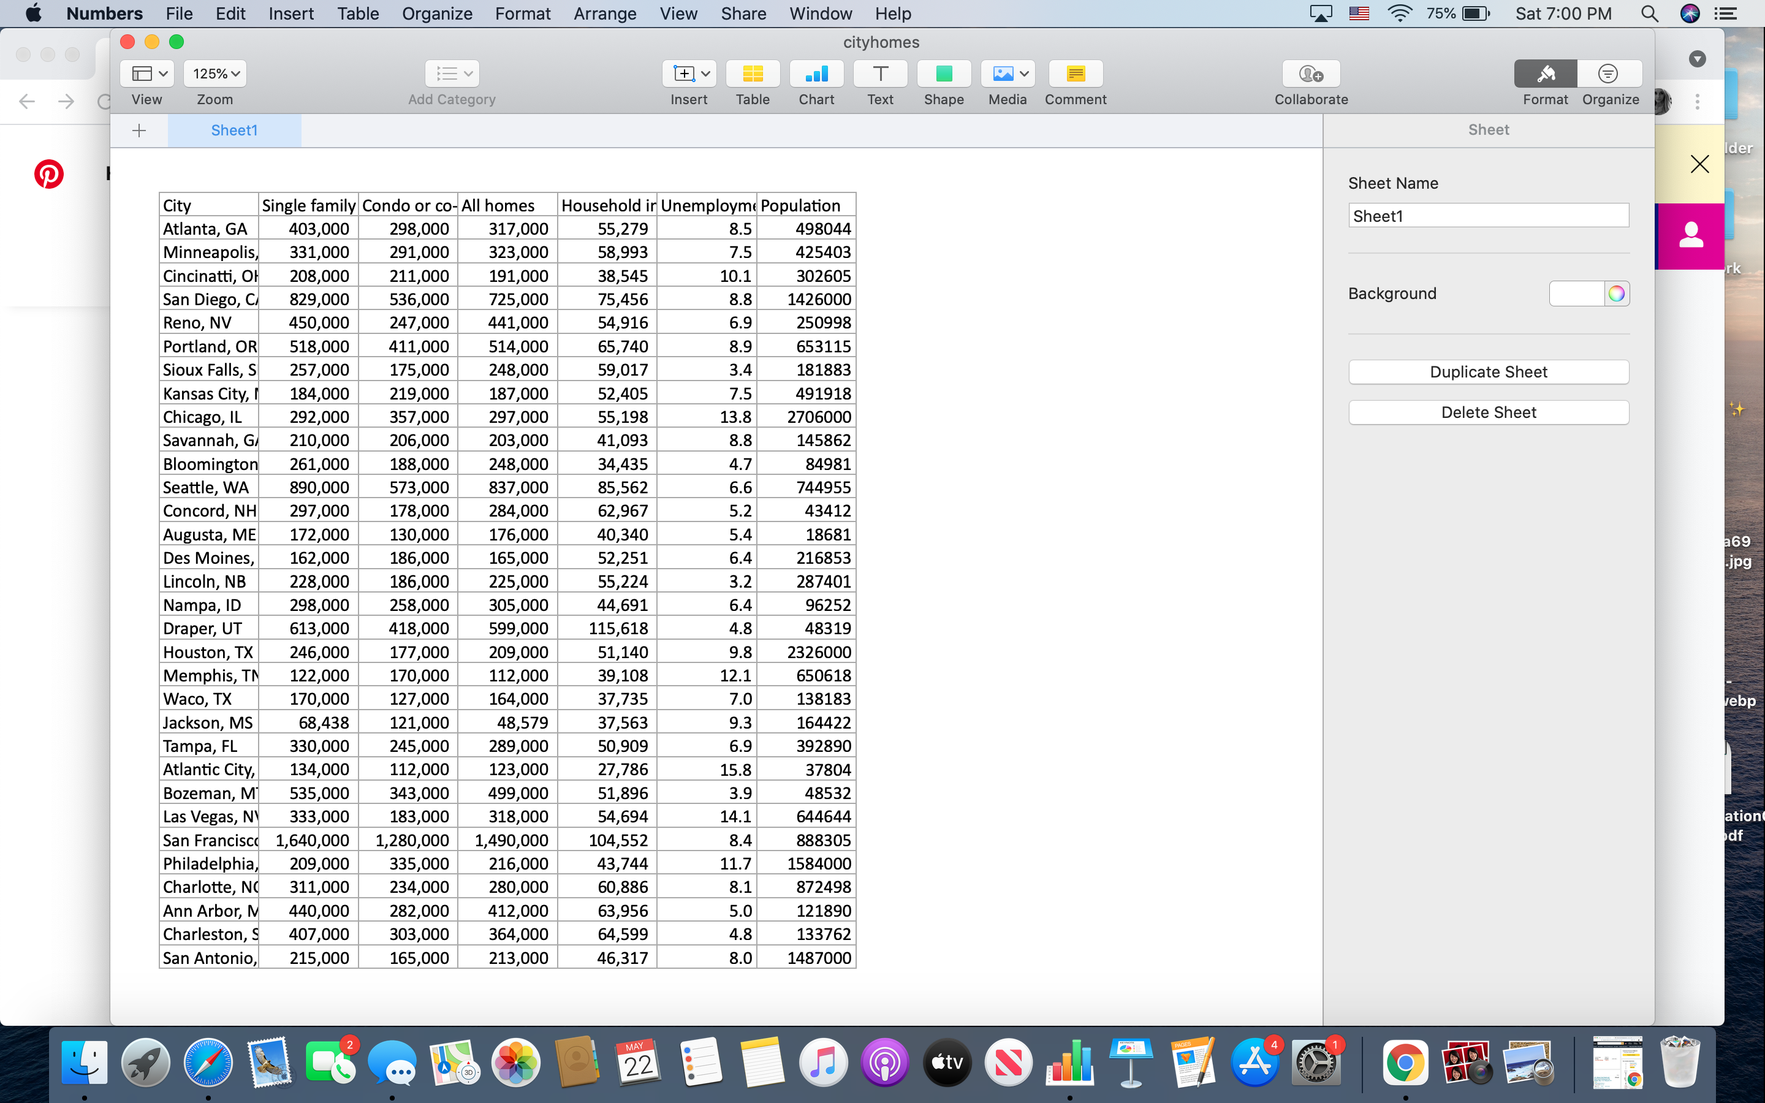Click inside the Sheet Name field
The height and width of the screenshot is (1103, 1765).
pos(1488,215)
